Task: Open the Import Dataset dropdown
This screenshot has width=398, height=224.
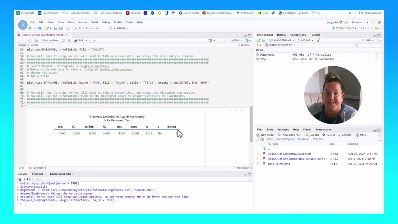Action: point(281,40)
